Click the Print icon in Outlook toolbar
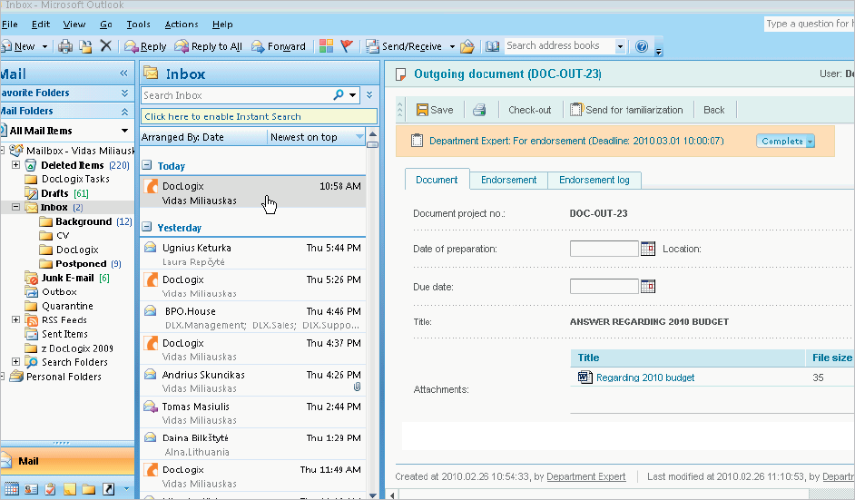The height and width of the screenshot is (500, 855). [65, 46]
